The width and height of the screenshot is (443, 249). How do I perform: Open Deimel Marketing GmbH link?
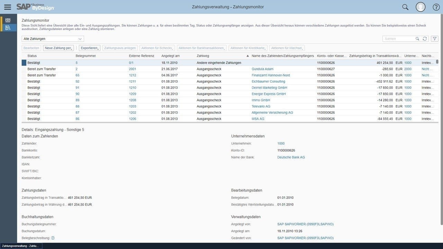(269, 87)
